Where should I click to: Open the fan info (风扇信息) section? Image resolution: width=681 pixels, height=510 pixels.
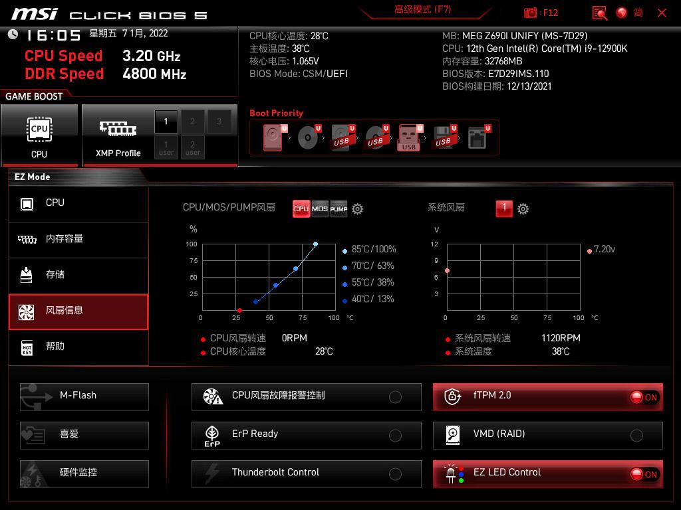click(x=78, y=311)
